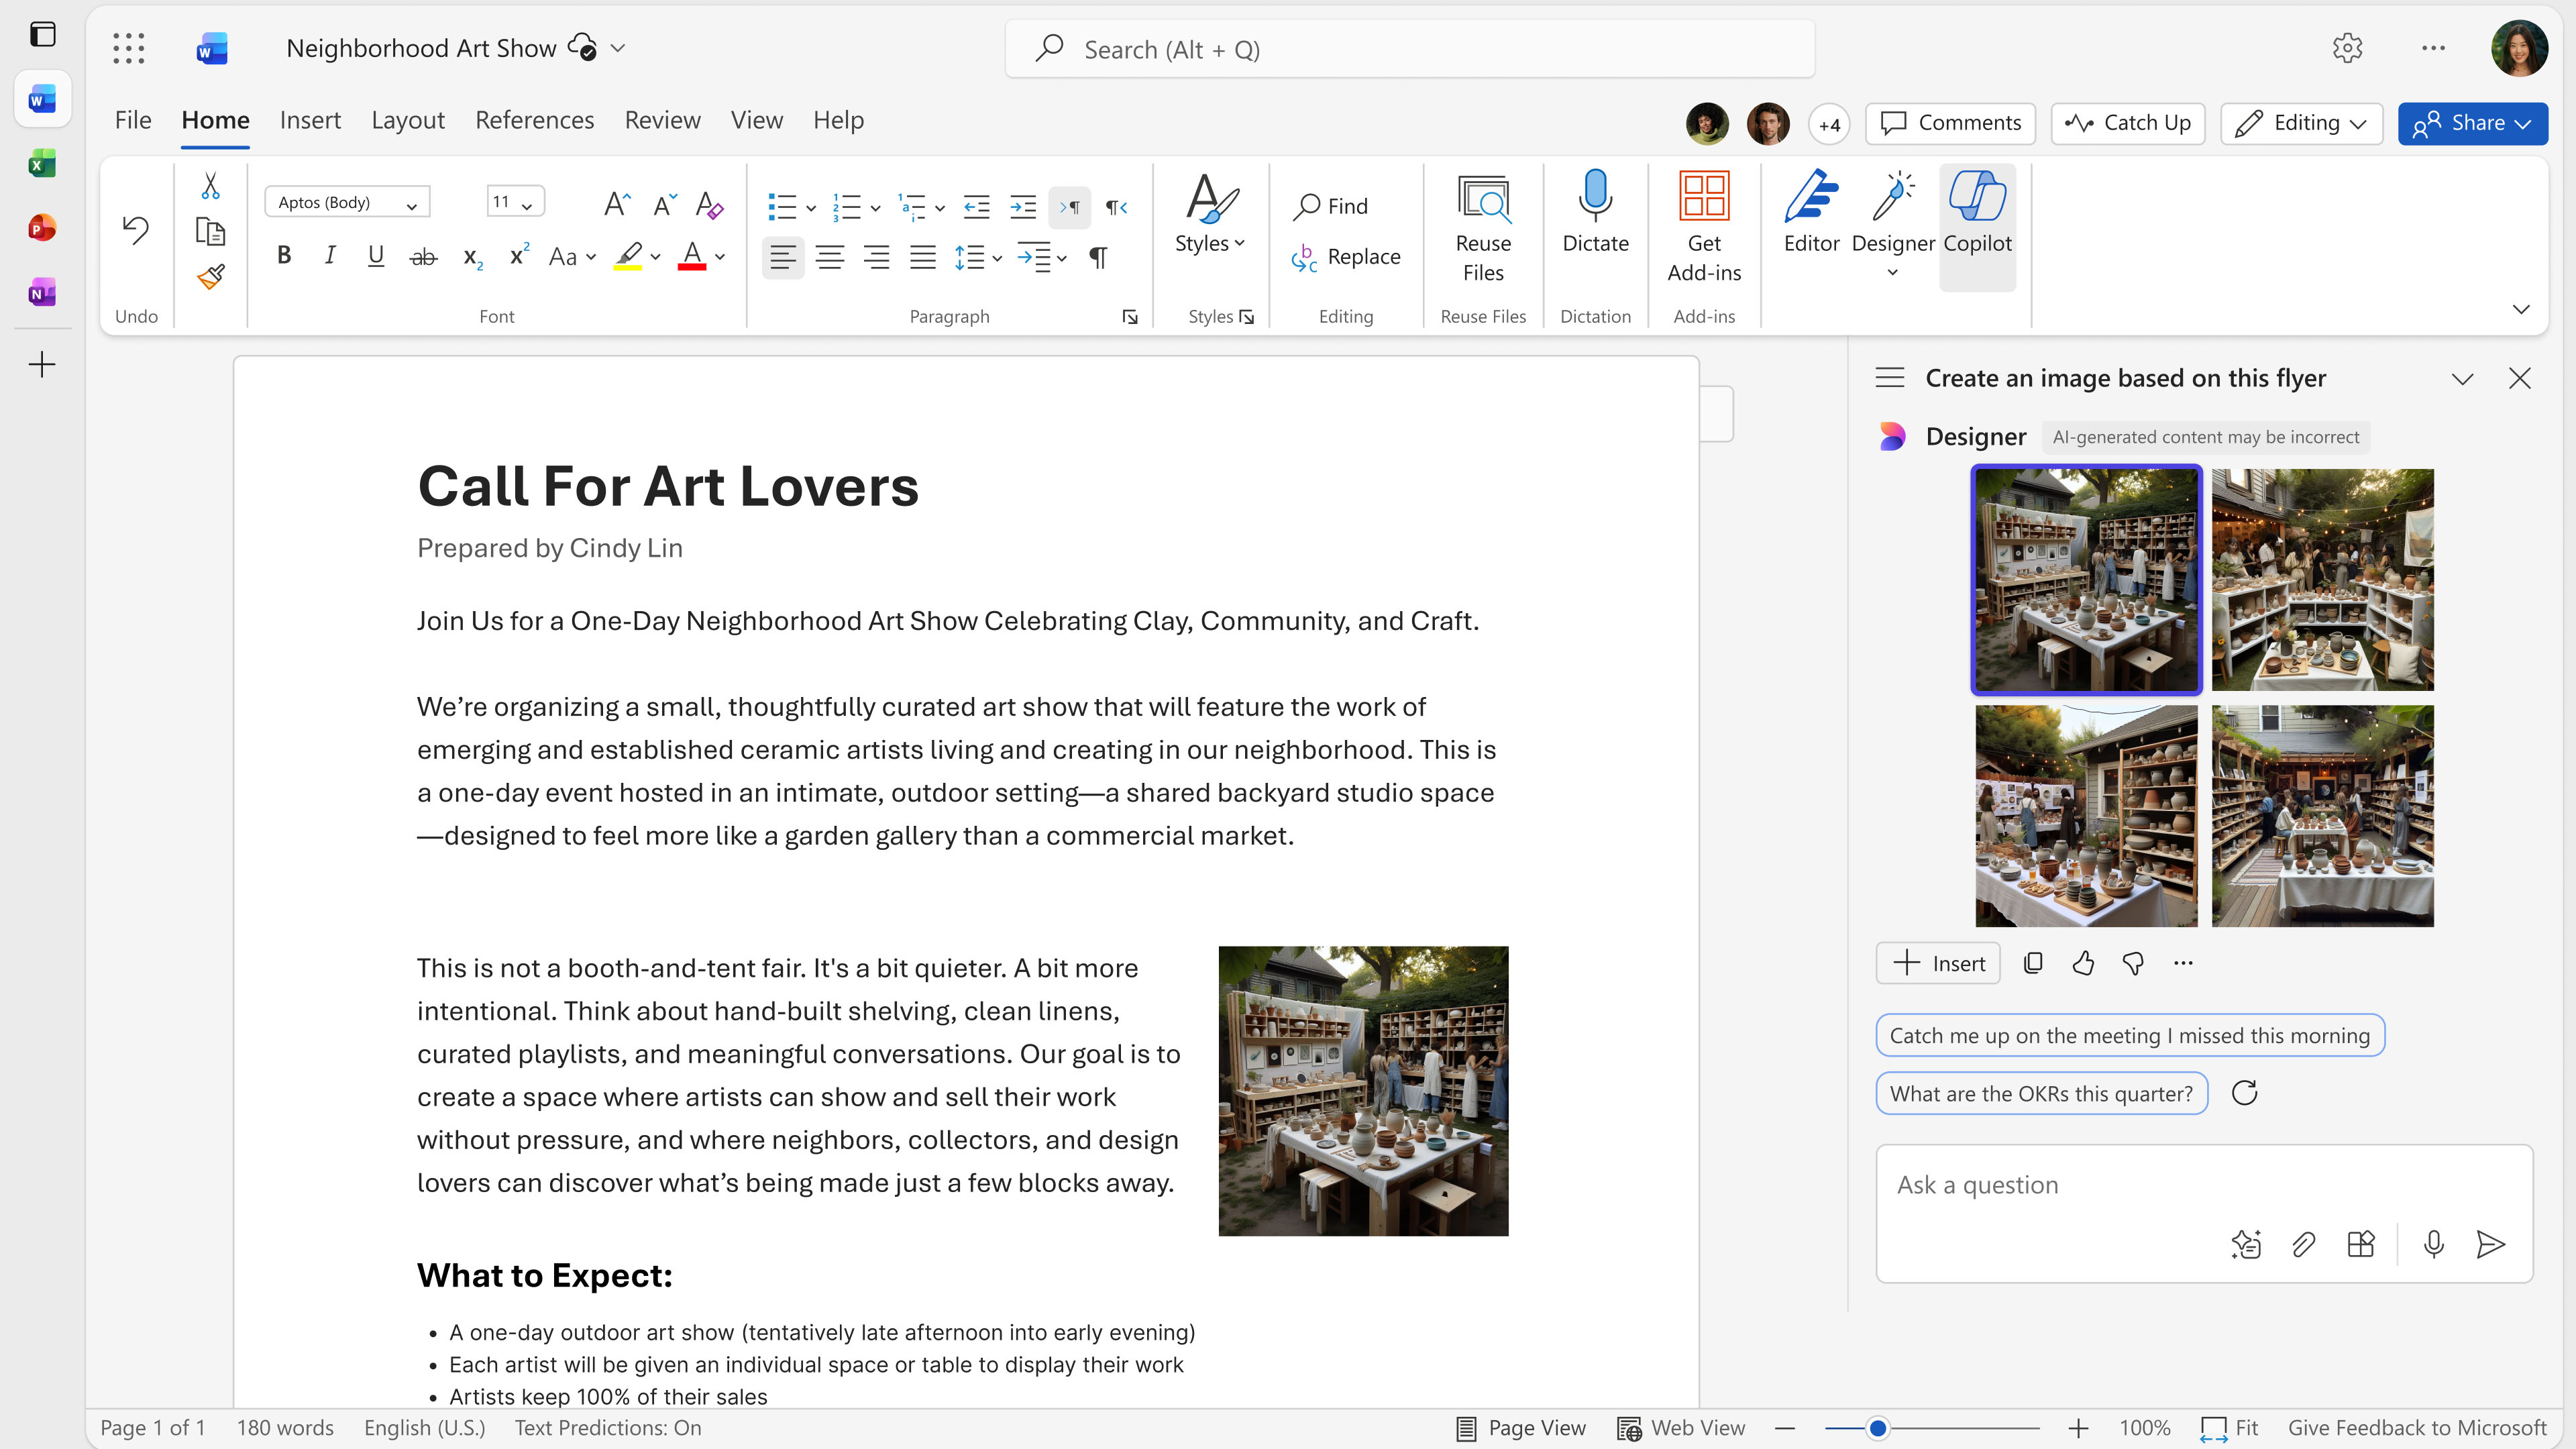This screenshot has height=1449, width=2576.
Task: Open the Editing mode dropdown
Action: [2300, 123]
